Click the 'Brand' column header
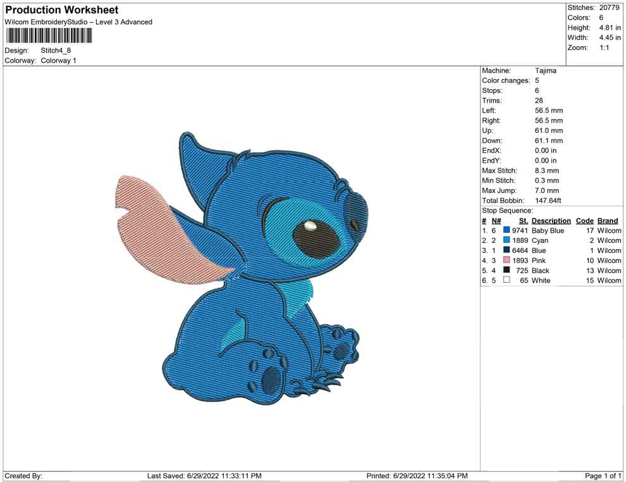The height and width of the screenshot is (482, 626). point(608,221)
